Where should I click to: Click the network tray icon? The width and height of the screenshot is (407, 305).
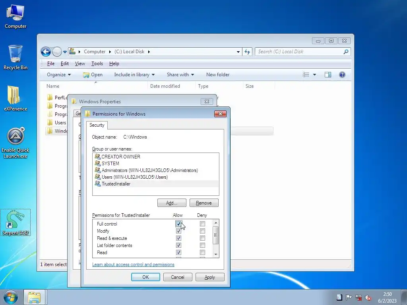pos(359,297)
